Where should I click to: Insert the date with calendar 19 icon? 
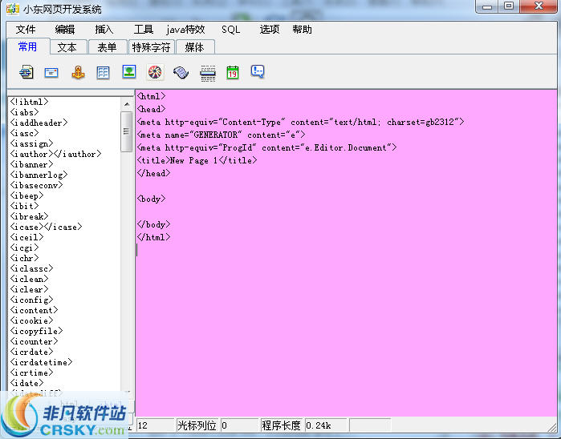point(233,73)
